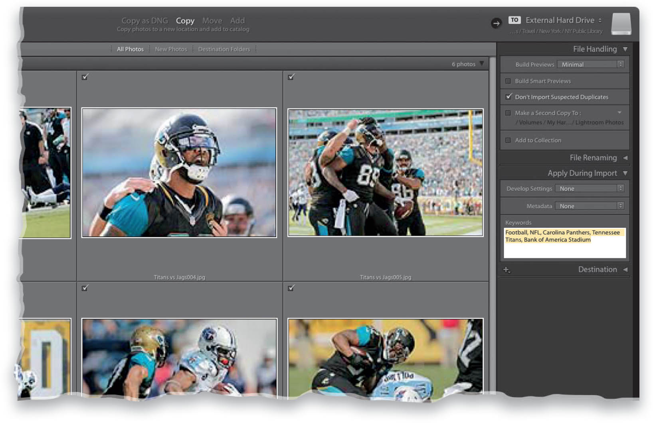Viewport: 653px width, 423px height.
Task: Click the External Hard Drive disk icon
Action: click(621, 24)
